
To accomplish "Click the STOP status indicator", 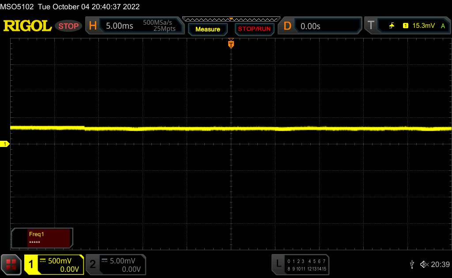I will tap(68, 26).
